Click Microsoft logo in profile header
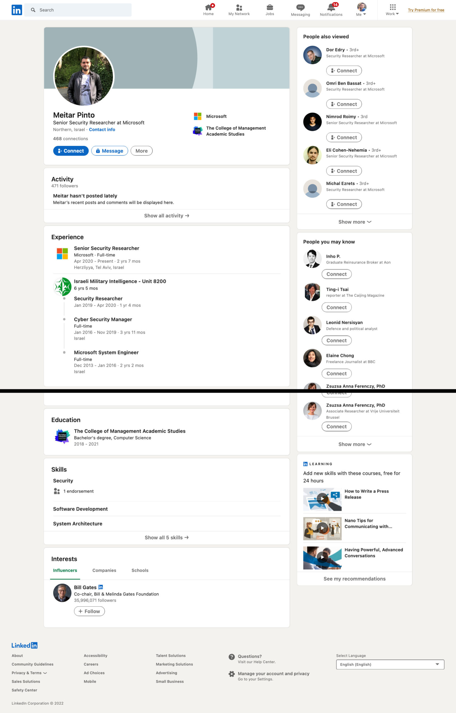This screenshot has width=456, height=713. tap(198, 116)
